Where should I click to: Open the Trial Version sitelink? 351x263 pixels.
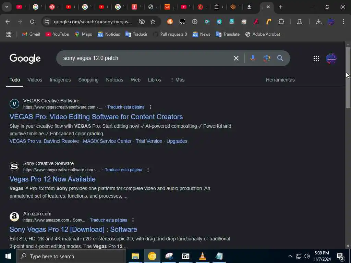(149, 141)
